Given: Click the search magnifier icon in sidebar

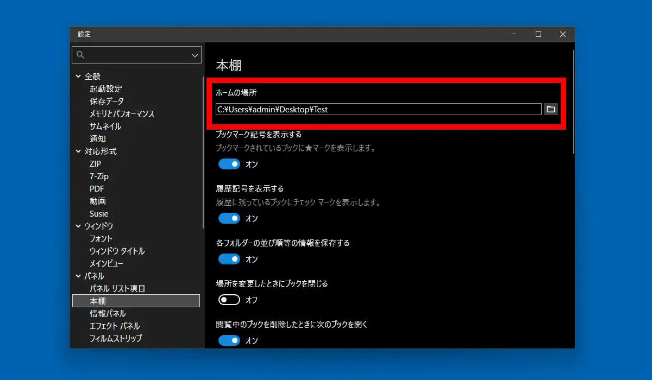Looking at the screenshot, I should pyautogui.click(x=80, y=55).
